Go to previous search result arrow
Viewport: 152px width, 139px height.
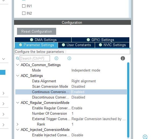[56, 58]
